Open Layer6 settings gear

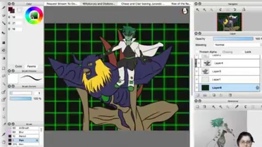(257, 88)
